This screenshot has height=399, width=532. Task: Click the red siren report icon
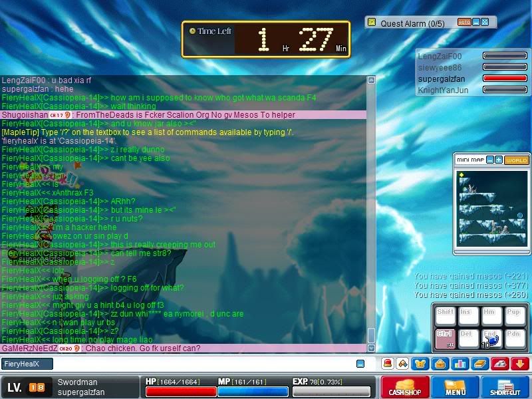(x=387, y=364)
